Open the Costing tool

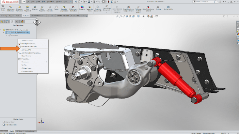158,8
